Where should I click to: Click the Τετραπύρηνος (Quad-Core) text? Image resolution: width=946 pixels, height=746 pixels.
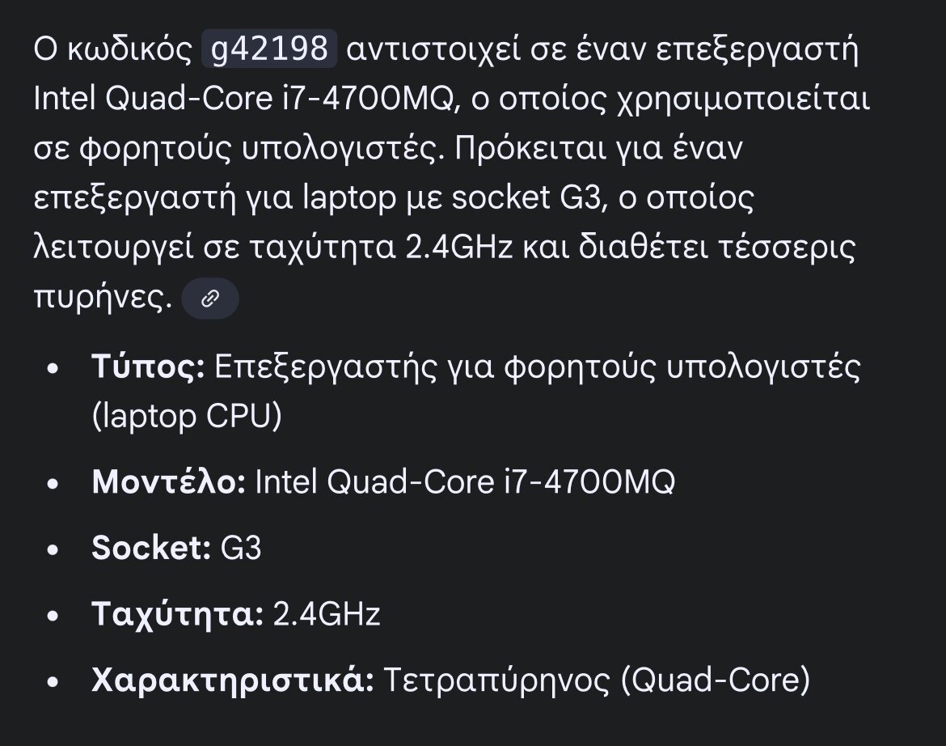point(596,680)
